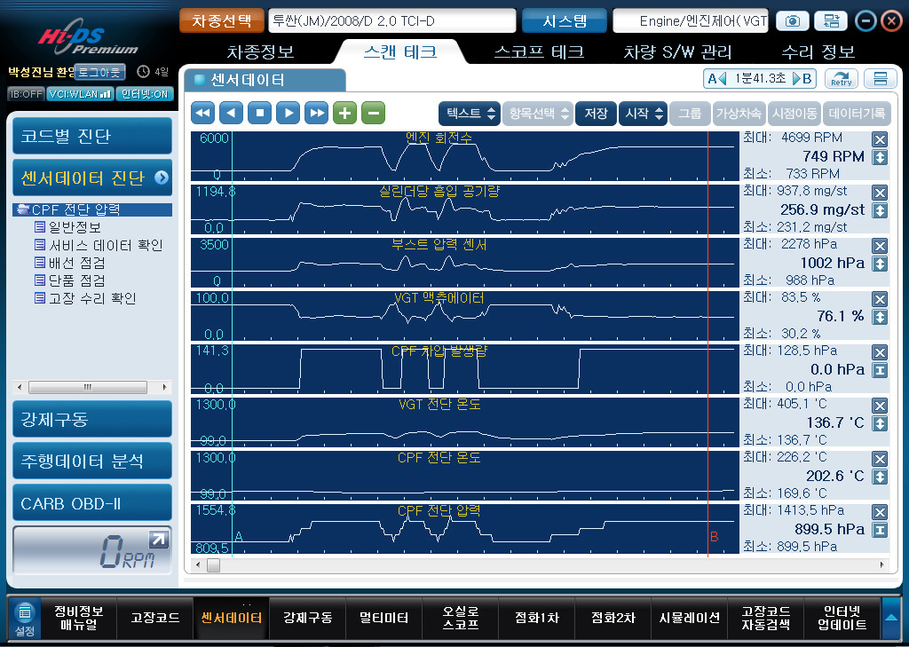
Task: Switch to the 스캔 테크 tab
Action: (400, 51)
